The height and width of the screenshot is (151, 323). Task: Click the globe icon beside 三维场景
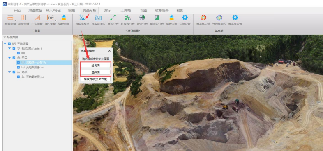[14, 44]
